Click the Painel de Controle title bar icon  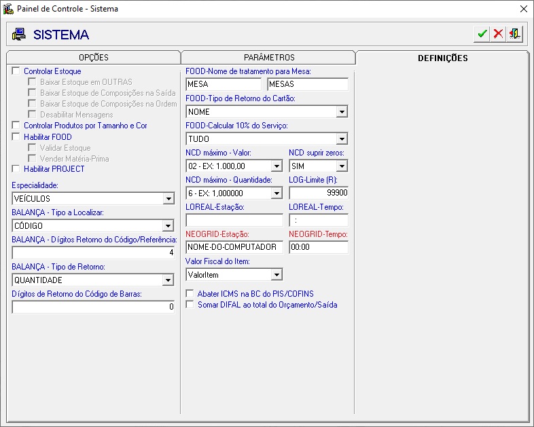[8, 9]
